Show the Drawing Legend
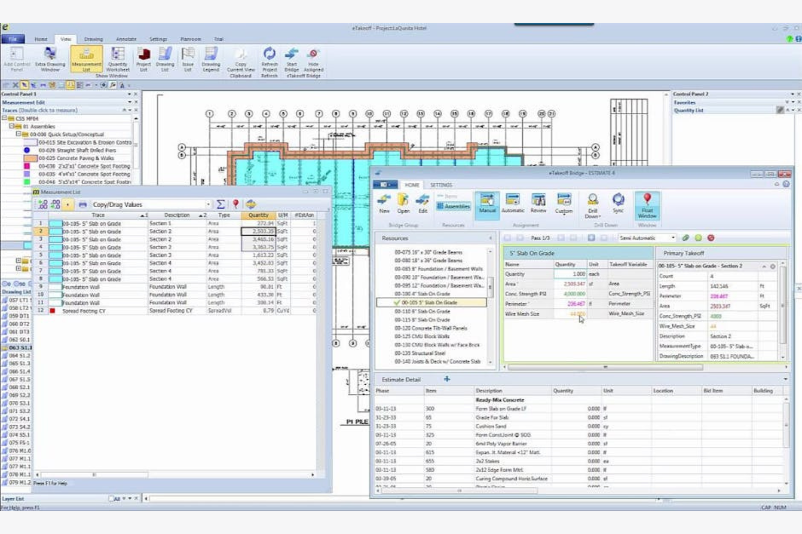 211,59
